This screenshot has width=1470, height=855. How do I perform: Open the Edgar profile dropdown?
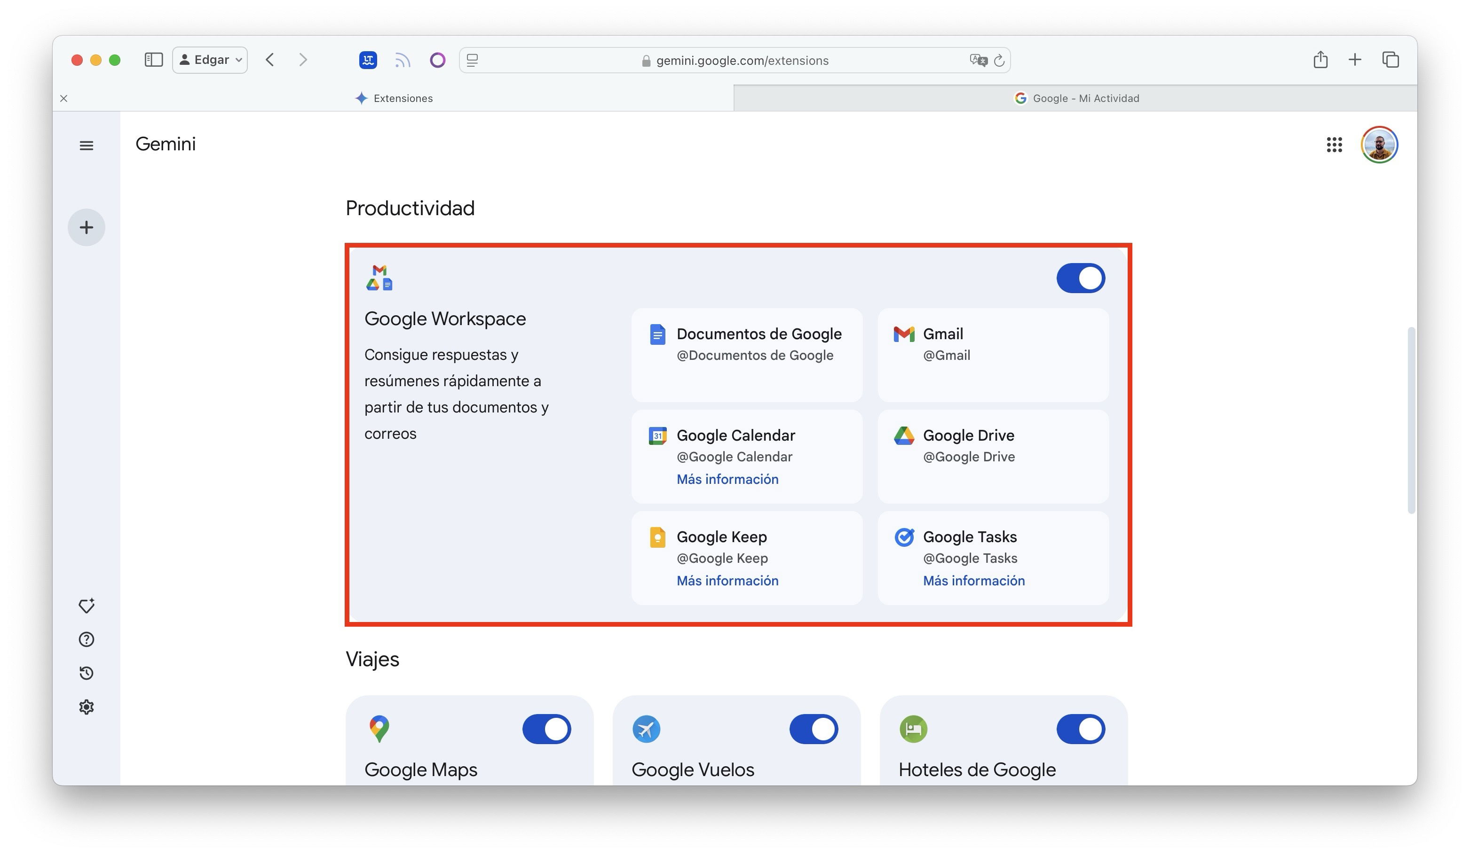210,60
